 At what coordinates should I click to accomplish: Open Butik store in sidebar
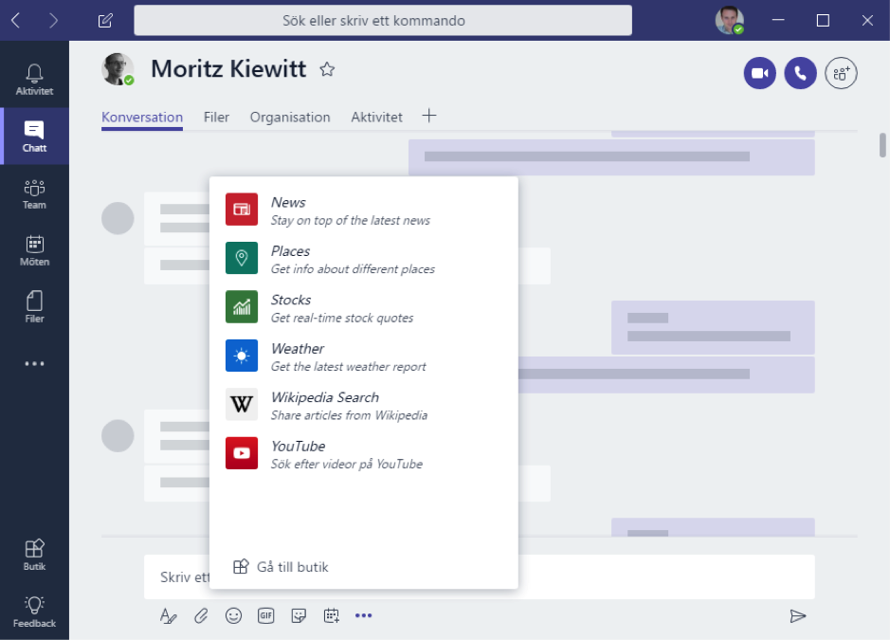[34, 555]
